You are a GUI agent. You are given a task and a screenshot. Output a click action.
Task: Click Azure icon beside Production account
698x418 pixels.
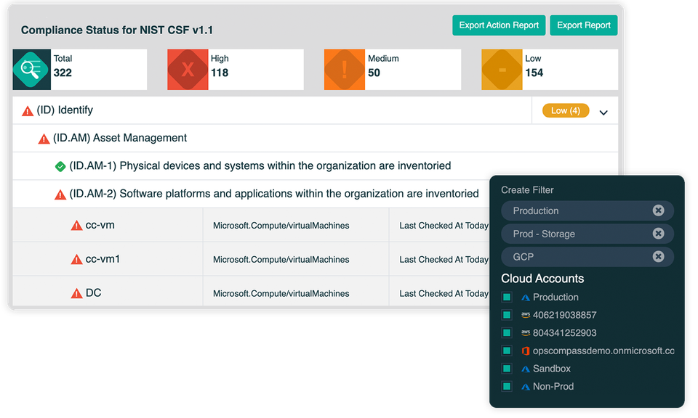point(526,298)
